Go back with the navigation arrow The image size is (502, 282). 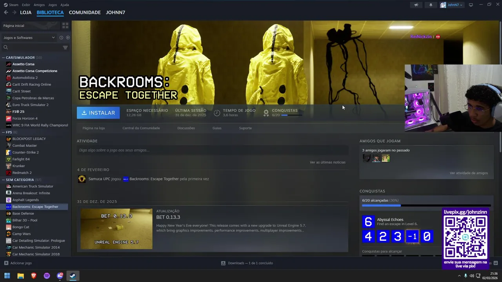point(6,13)
